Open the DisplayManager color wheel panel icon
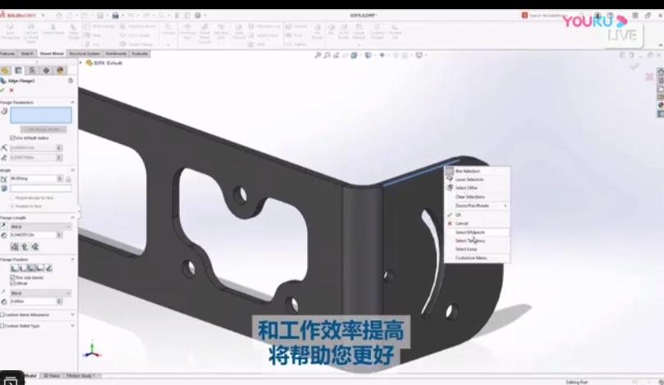The width and height of the screenshot is (664, 385). (x=59, y=71)
